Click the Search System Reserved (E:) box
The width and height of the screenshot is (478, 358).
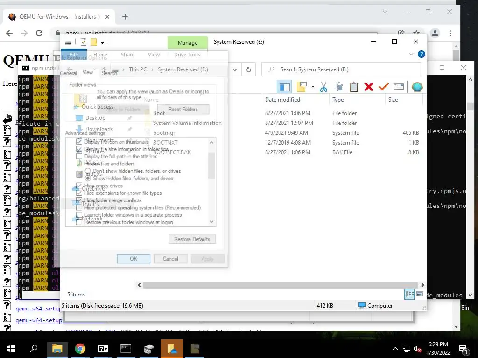341,70
